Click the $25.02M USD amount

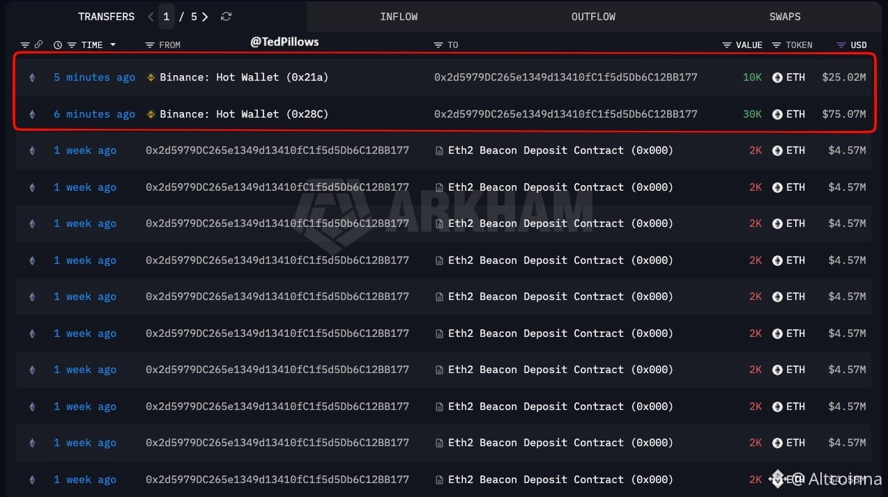(x=844, y=77)
